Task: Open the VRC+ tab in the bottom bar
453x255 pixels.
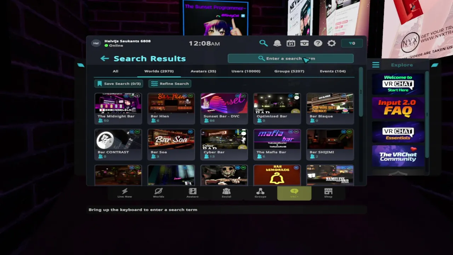Action: 294,193
